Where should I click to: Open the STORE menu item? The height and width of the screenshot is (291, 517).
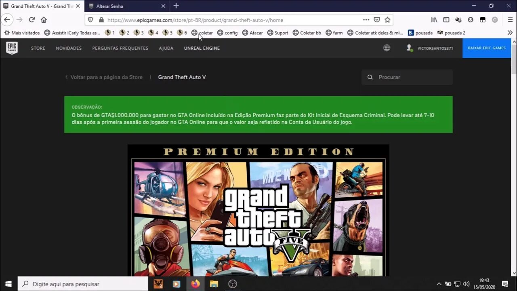pyautogui.click(x=38, y=48)
